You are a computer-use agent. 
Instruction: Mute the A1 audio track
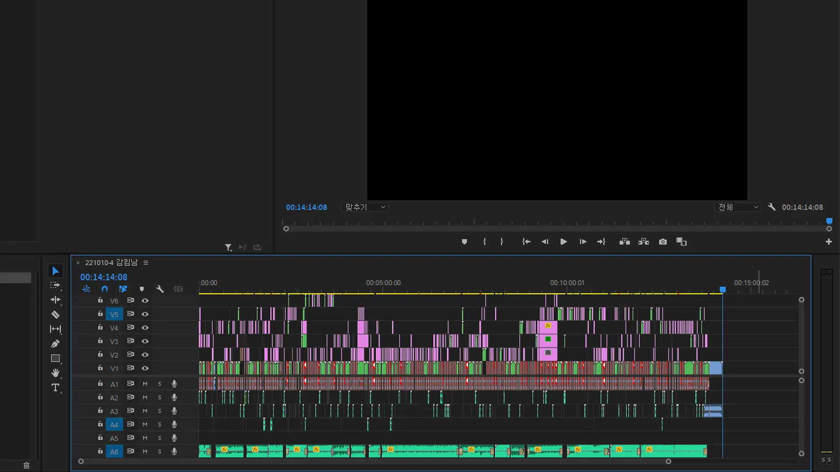145,384
